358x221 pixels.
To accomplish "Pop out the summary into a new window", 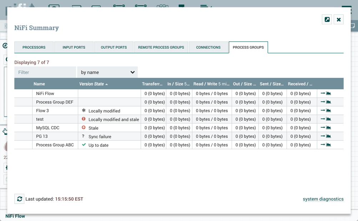I will coord(327,20).
